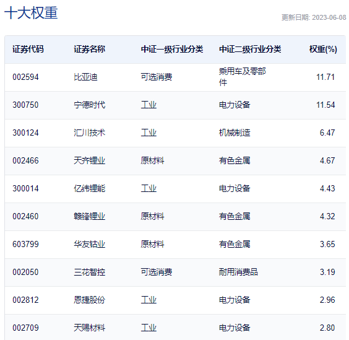This screenshot has height=340, width=349.
Task: Open the 三花智控 entry
Action: pos(90,272)
